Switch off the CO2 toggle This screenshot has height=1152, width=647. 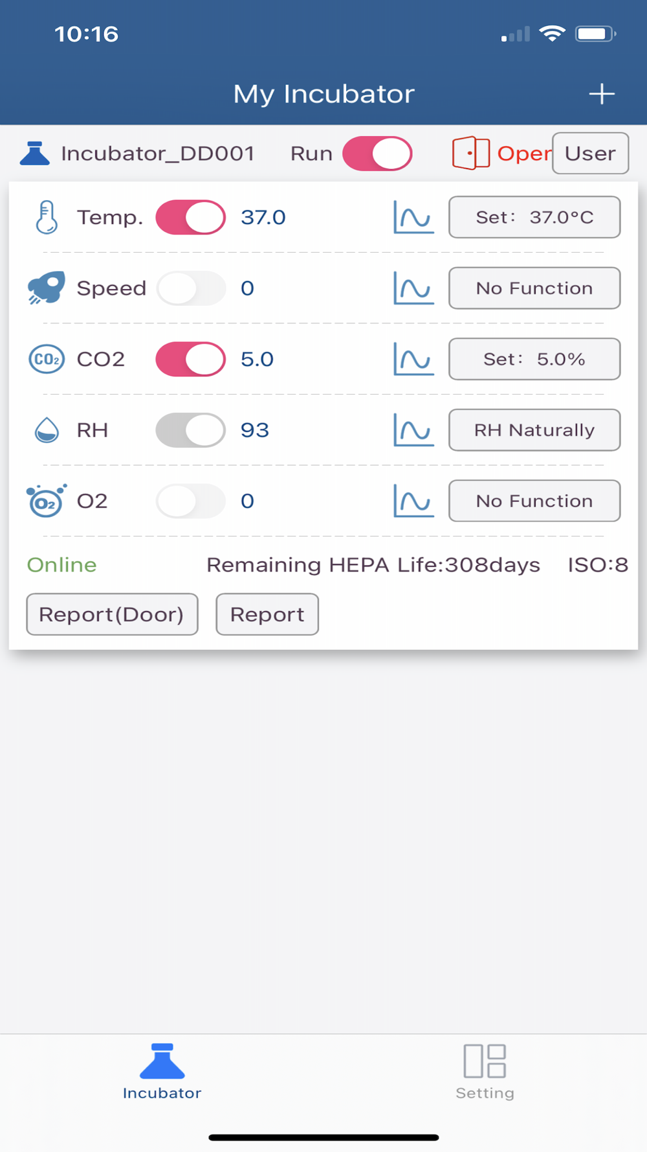click(190, 360)
